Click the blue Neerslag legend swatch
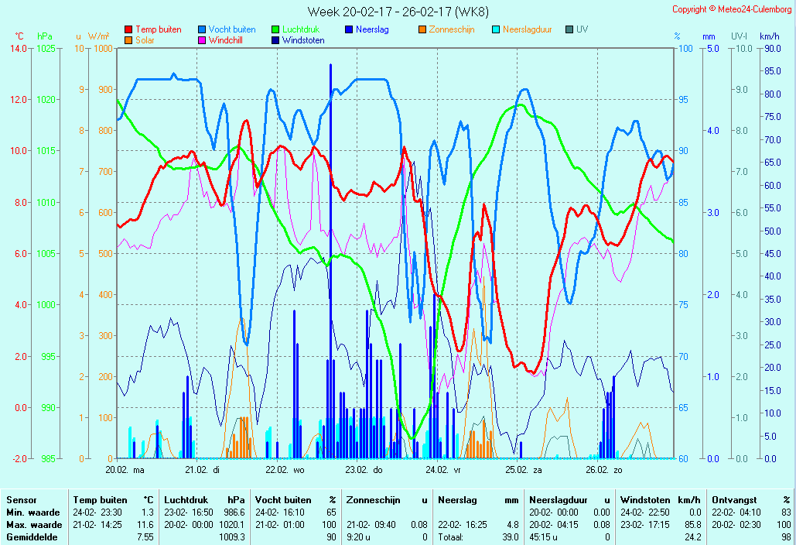 349,29
